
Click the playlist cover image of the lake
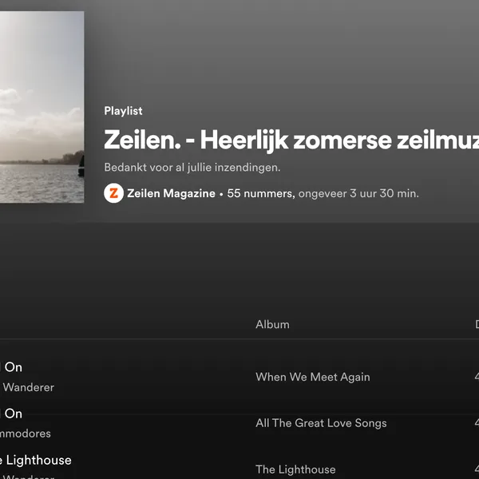(42, 107)
